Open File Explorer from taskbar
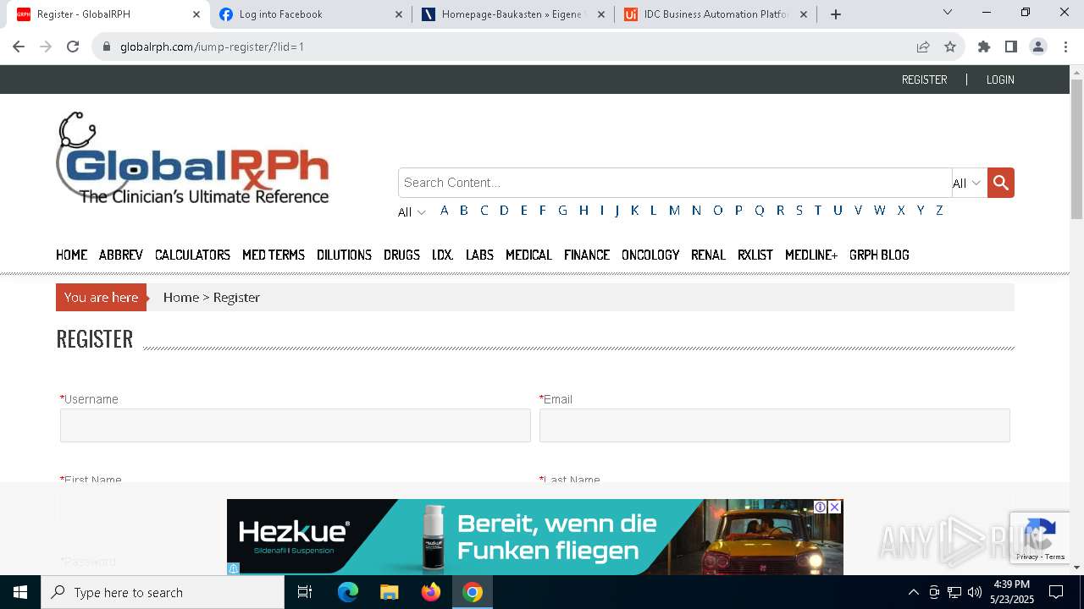The width and height of the screenshot is (1084, 609). (390, 592)
